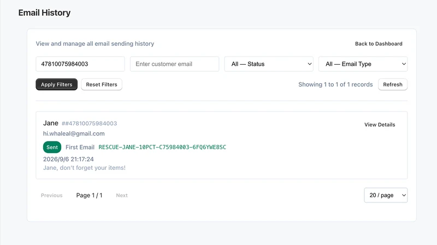Reset Filters to defaults
This screenshot has width=437, height=245.
tap(102, 84)
